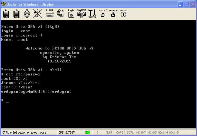197x136 pixels.
Task: Click the floppy drive A: toolbar icon
Action: click(6, 14)
